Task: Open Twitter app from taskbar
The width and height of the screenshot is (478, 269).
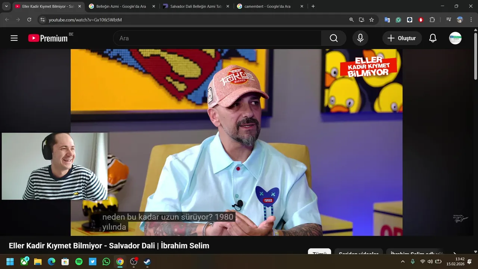Action: [93, 262]
